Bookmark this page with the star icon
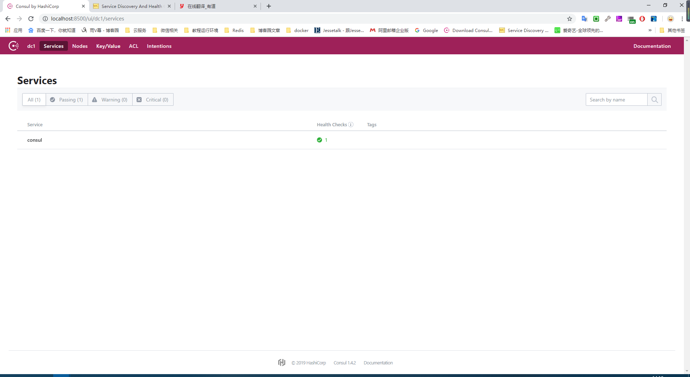 [570, 19]
